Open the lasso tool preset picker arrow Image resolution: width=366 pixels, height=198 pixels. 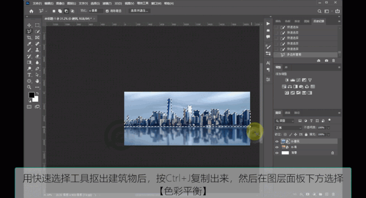coord(46,11)
